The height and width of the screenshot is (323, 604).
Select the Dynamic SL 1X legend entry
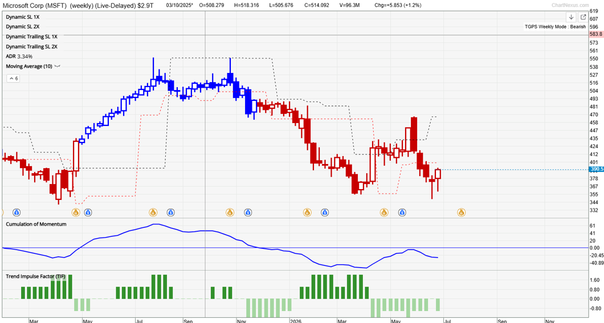pyautogui.click(x=22, y=17)
